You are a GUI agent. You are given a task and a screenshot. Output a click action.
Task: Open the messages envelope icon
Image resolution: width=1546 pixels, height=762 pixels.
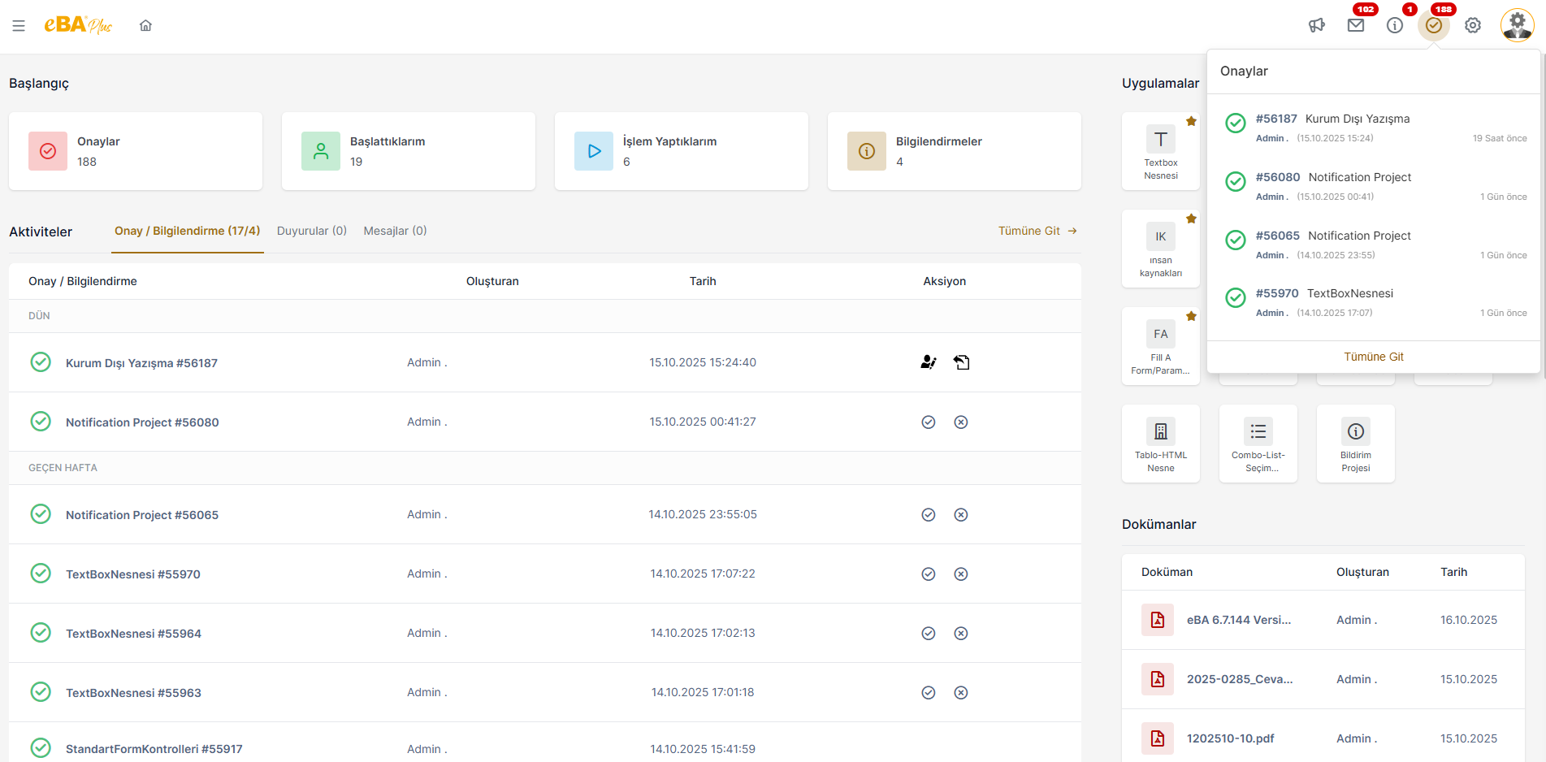(1356, 26)
